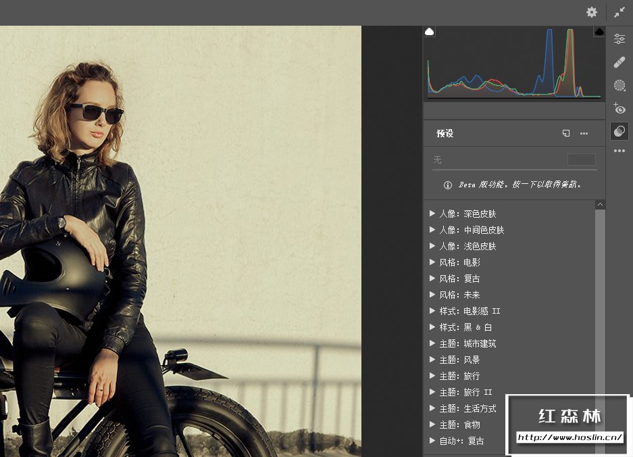Exit full screen mode arrows icon
Screen dimensions: 633x457
point(619,12)
